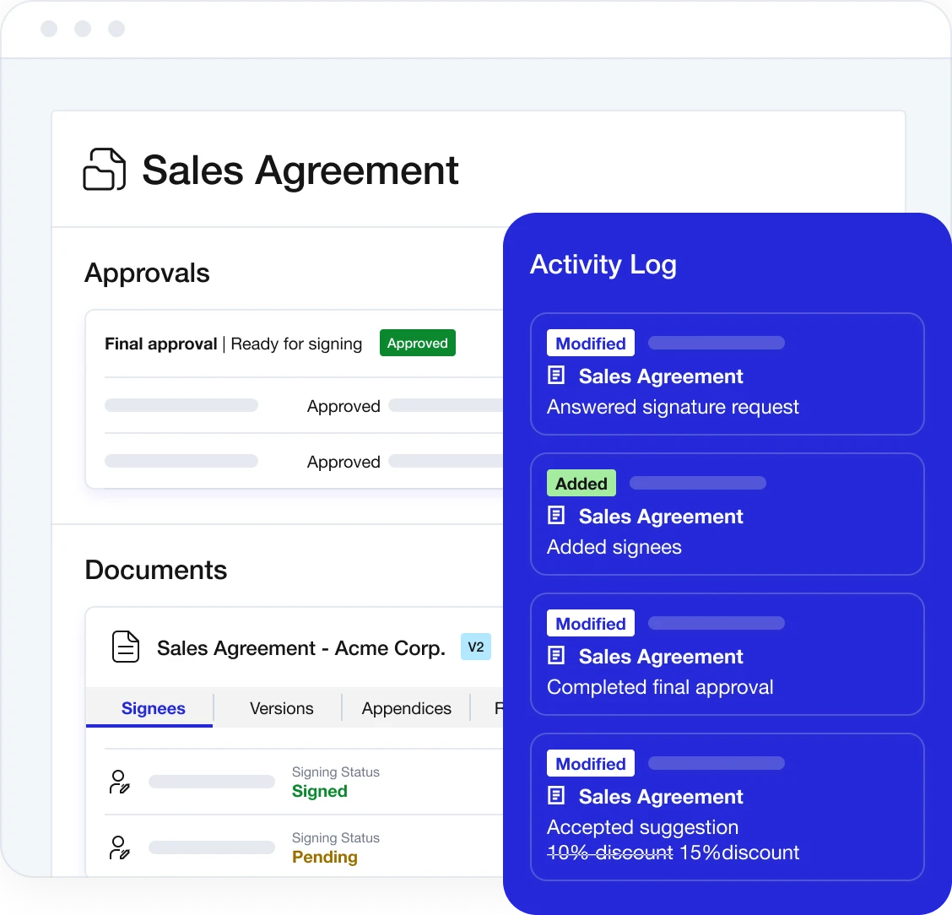Expand the Answered signature request log entry

[x=727, y=375]
